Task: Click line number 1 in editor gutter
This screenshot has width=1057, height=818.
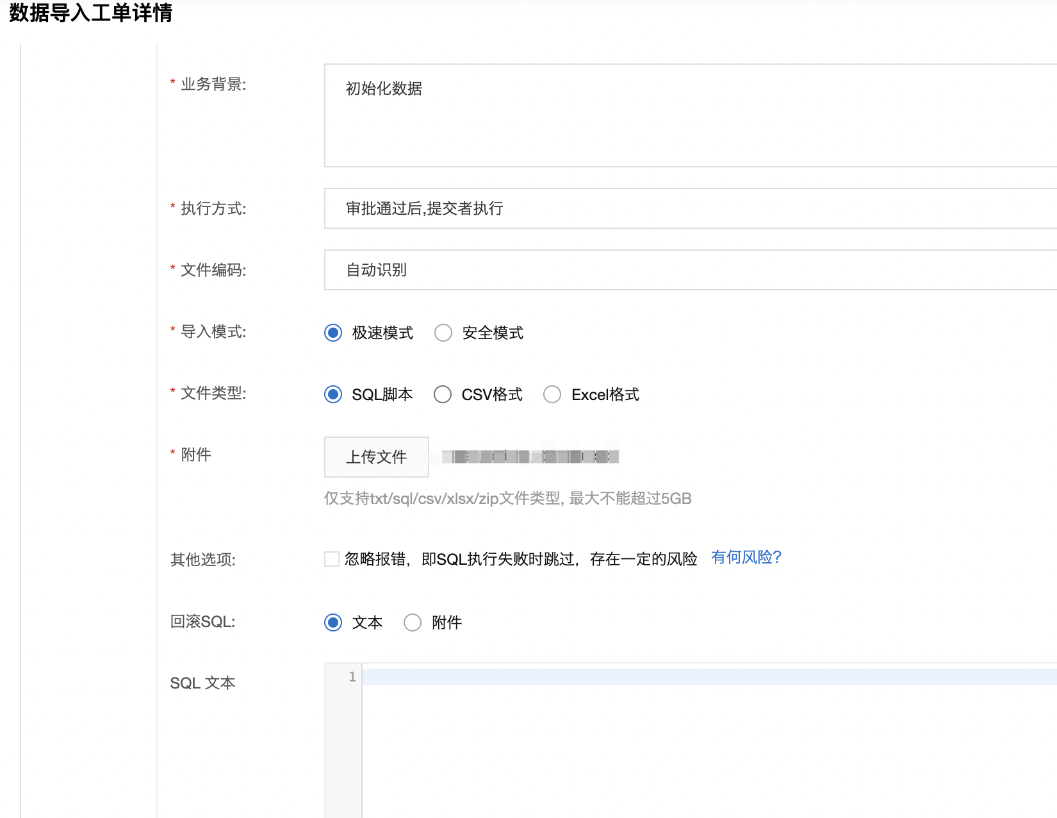Action: pos(352,677)
